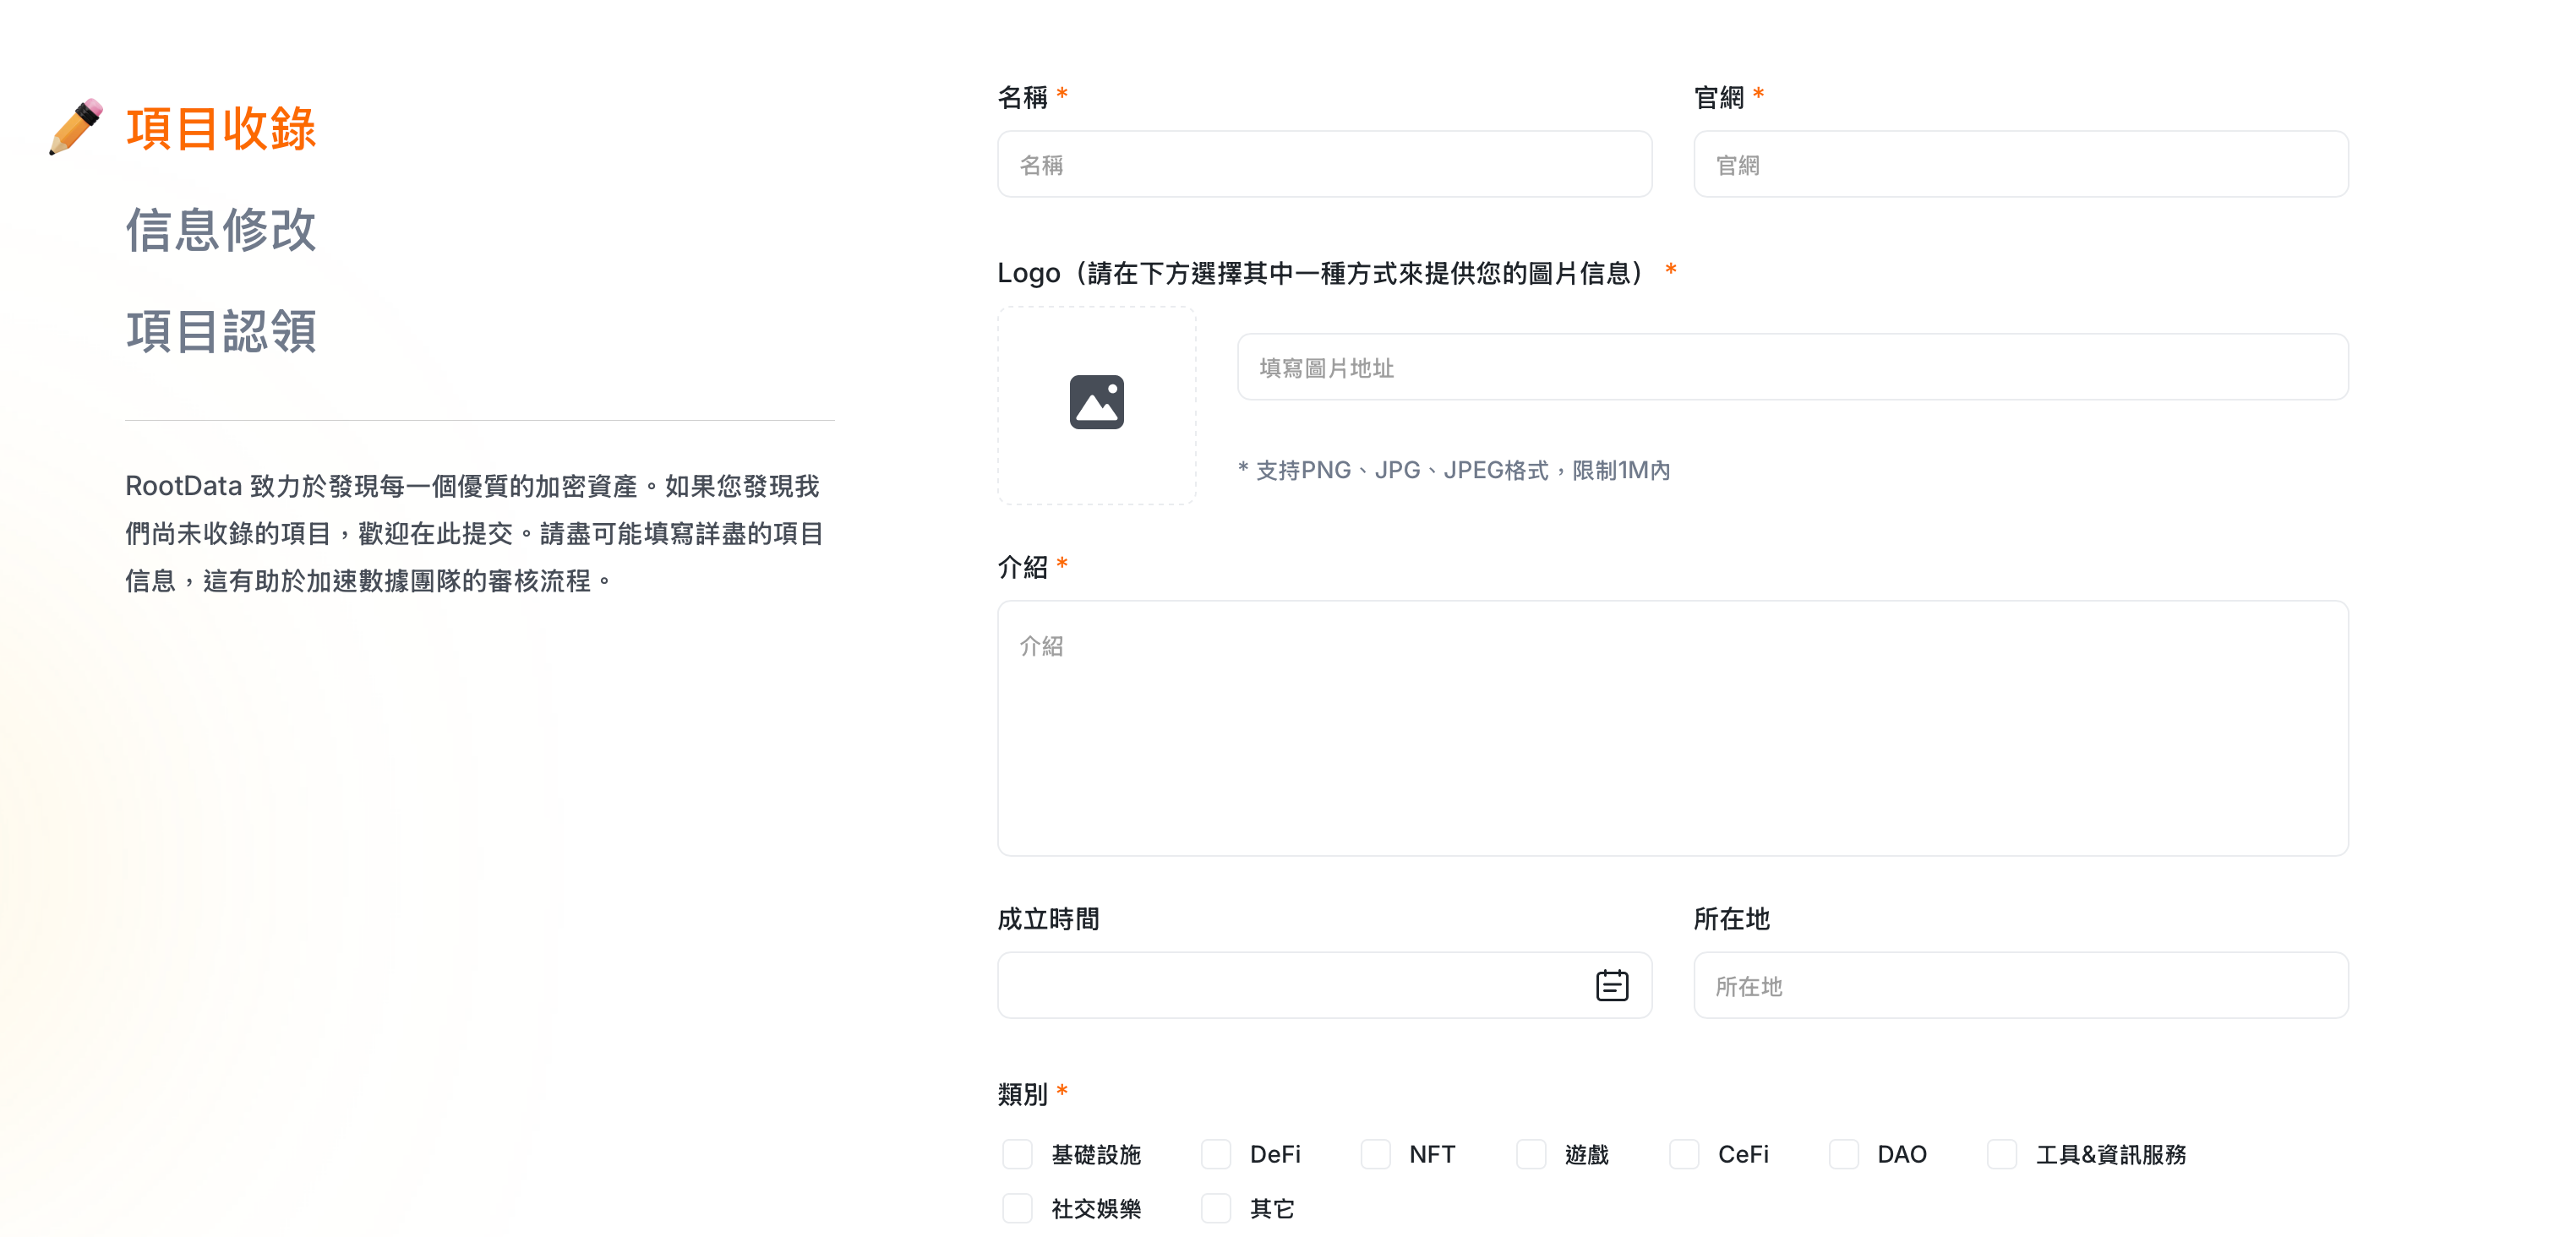Image resolution: width=2576 pixels, height=1237 pixels.
Task: Click the pencil icon beside 項目收錄
Action: tap(76, 127)
